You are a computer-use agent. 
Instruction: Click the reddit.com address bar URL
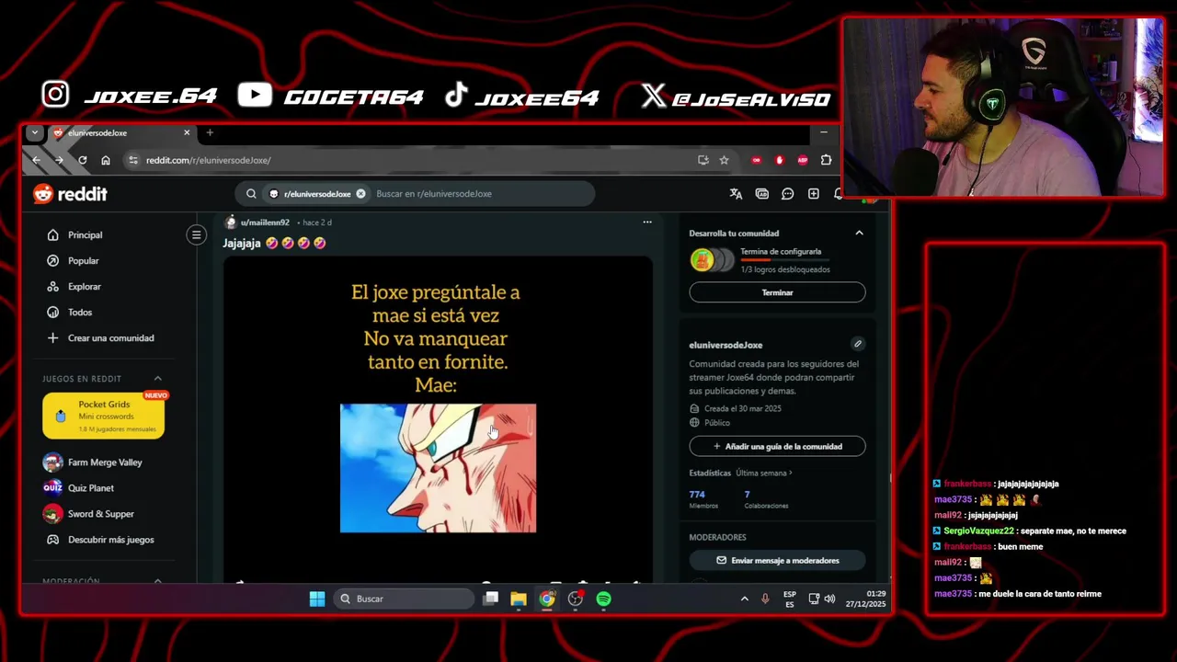click(x=208, y=160)
